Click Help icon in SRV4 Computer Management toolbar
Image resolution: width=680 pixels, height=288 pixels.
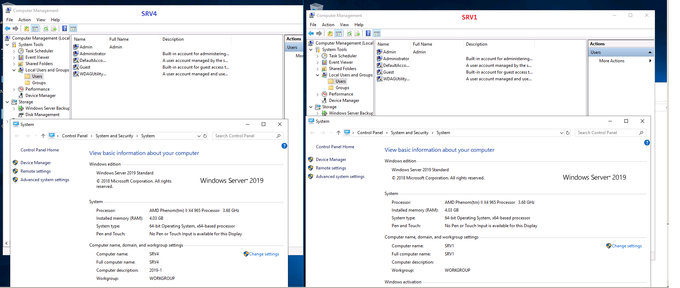64,28
